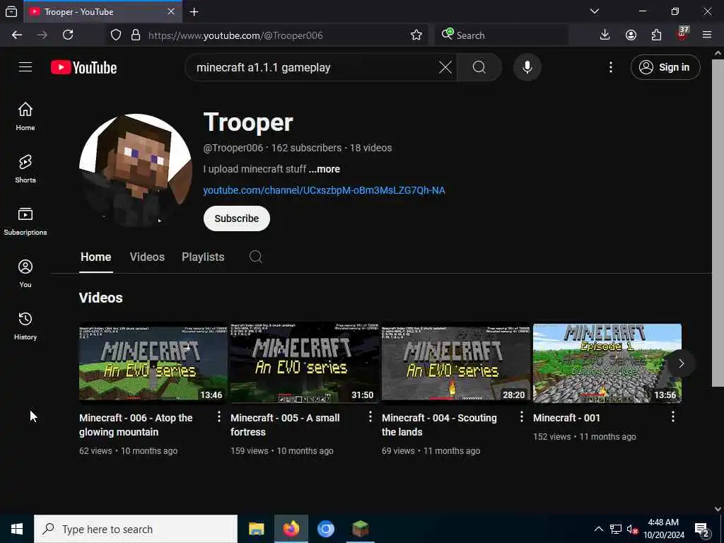Click the YouTube logo
724x543 pixels.
click(83, 67)
